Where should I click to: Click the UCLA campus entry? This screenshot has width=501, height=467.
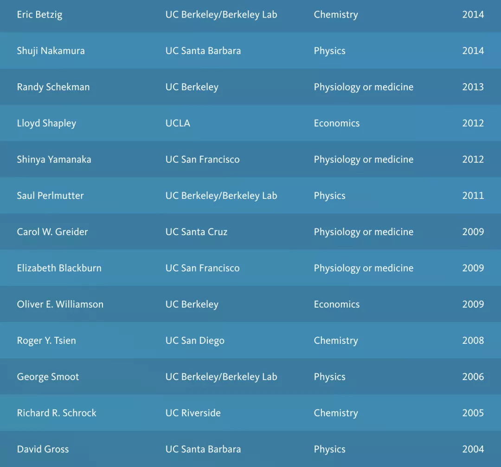click(x=178, y=123)
